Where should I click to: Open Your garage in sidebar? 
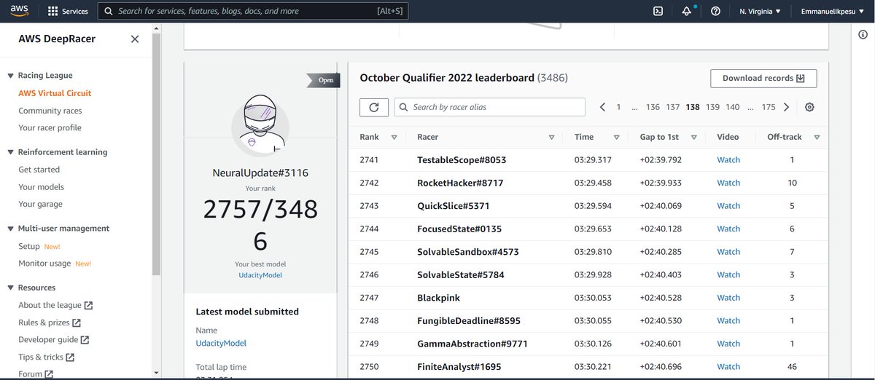pyautogui.click(x=41, y=205)
